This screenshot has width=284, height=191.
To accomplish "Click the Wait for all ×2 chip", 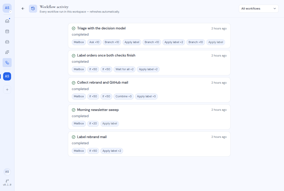I will [x=124, y=69].
